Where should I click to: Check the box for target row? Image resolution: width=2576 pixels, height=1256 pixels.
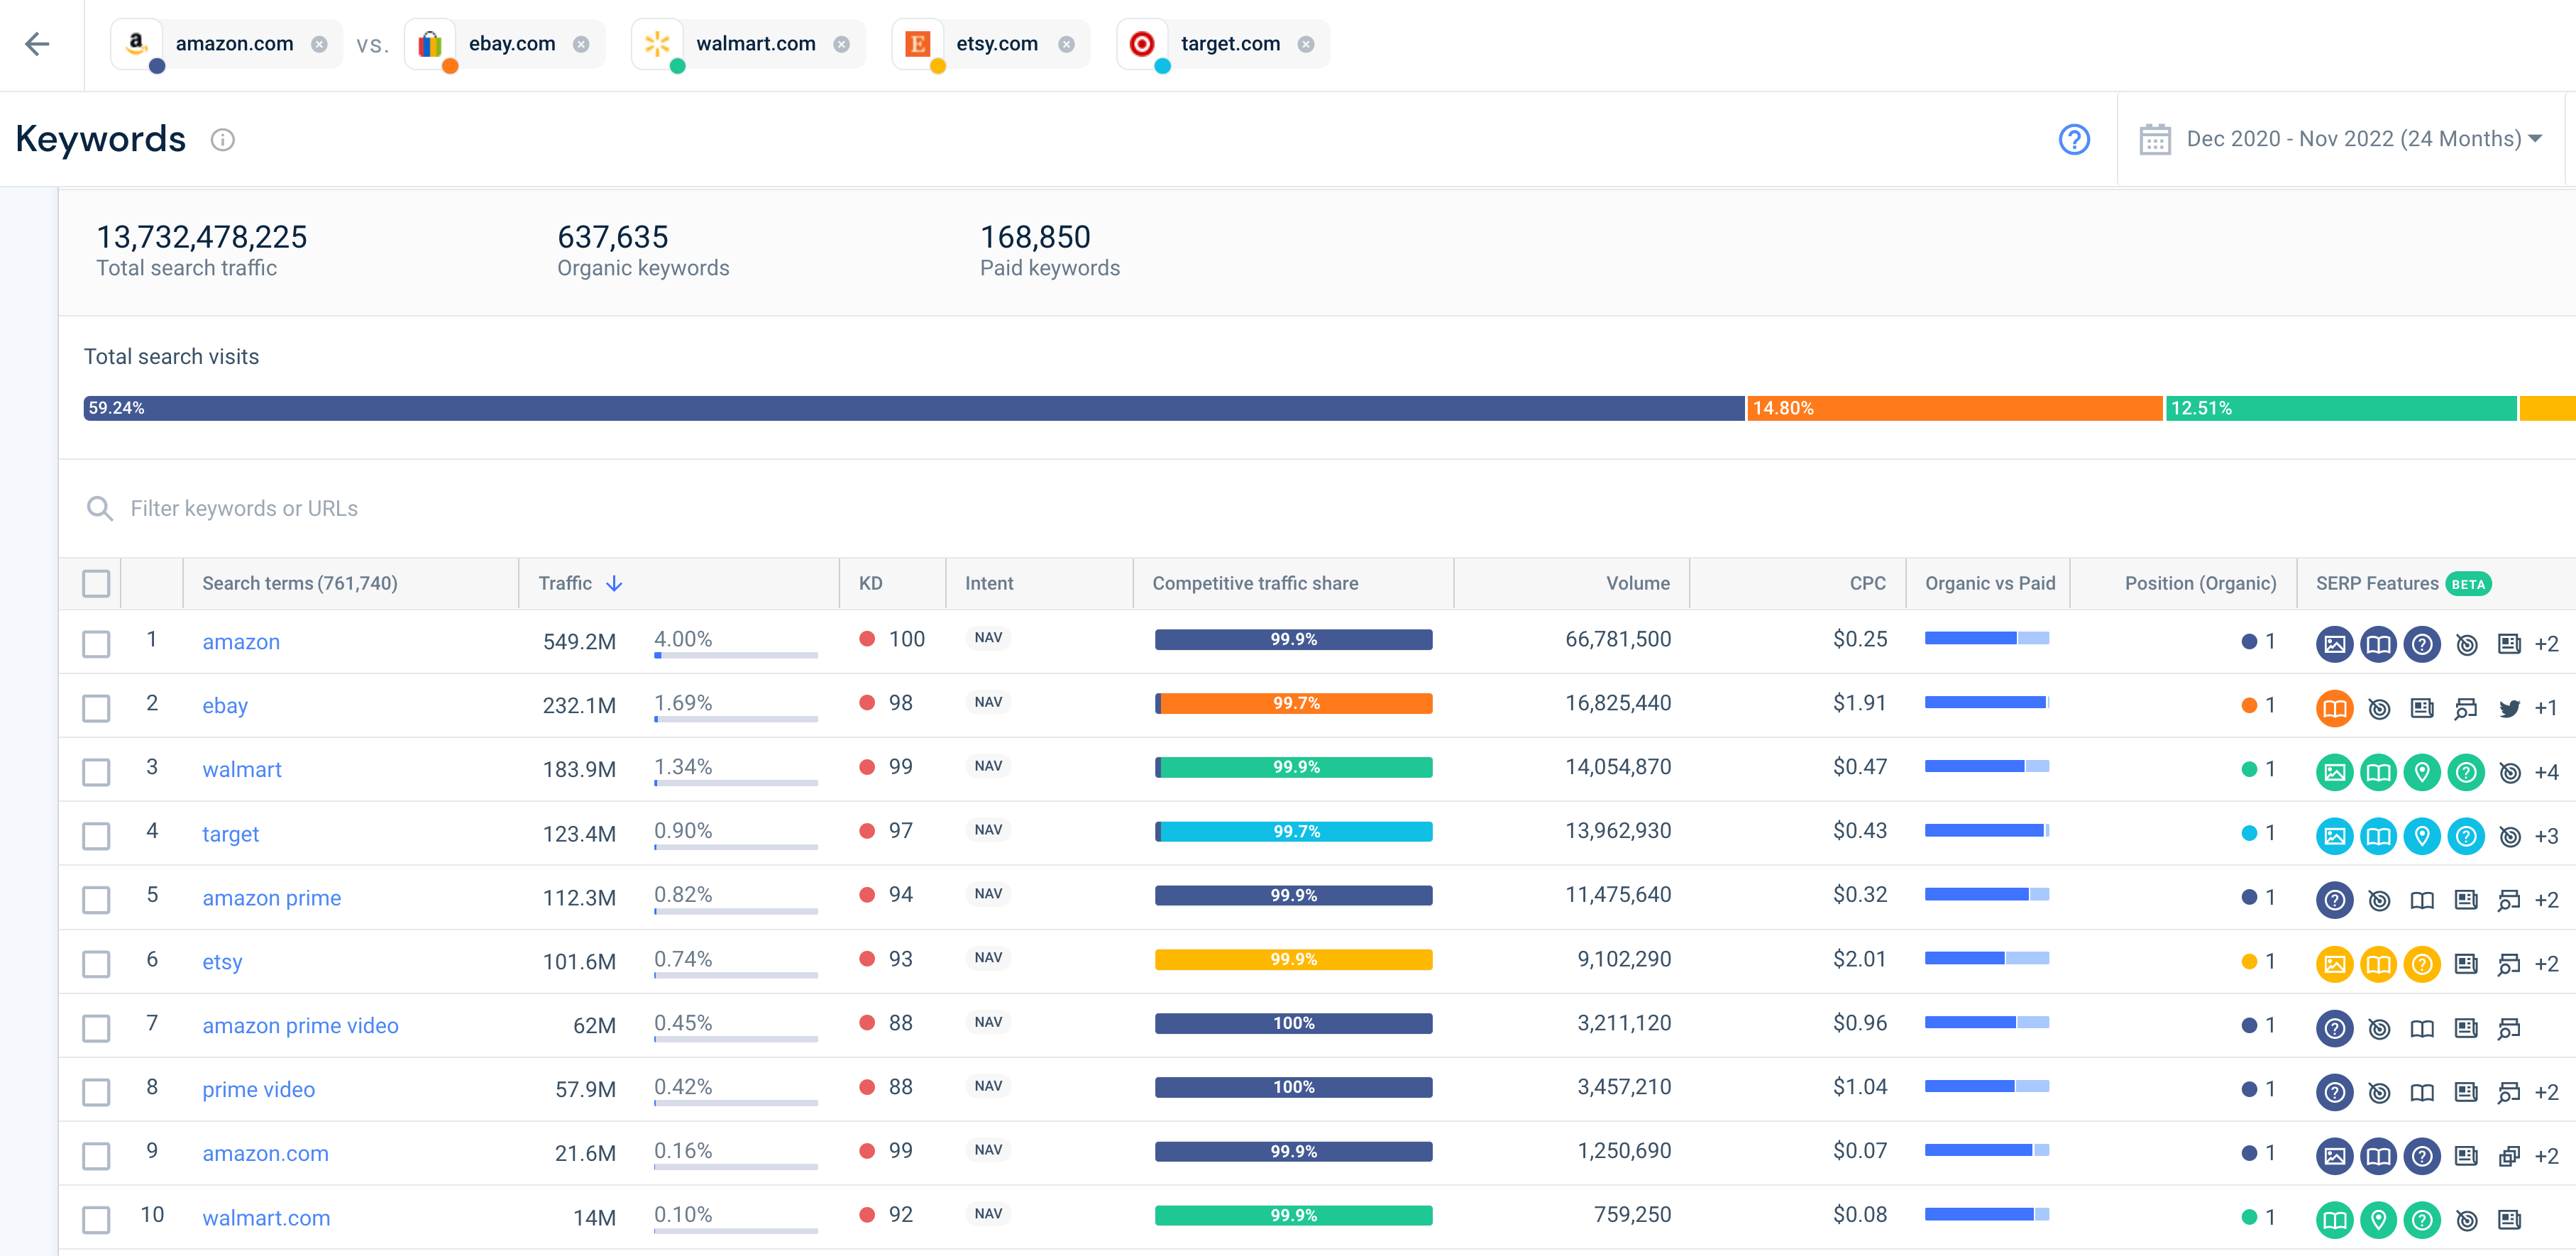[x=96, y=835]
